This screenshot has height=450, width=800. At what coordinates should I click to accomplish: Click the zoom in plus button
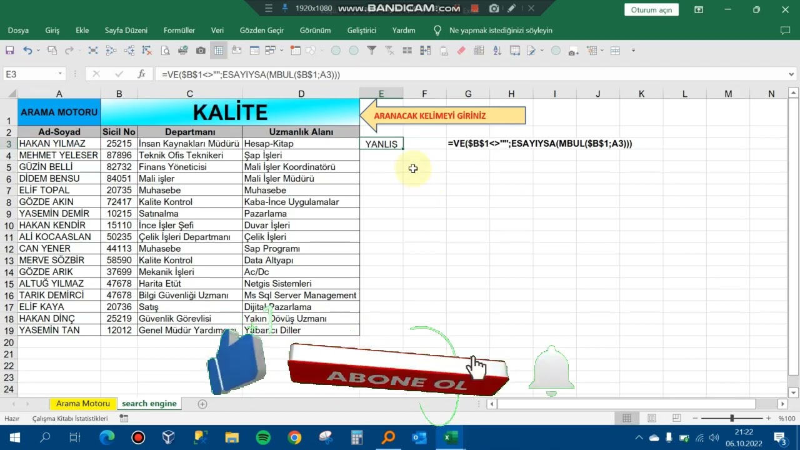click(769, 418)
